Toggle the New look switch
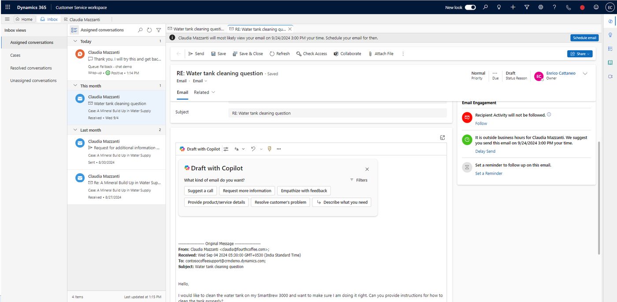The height and width of the screenshot is (302, 617). 470,7
